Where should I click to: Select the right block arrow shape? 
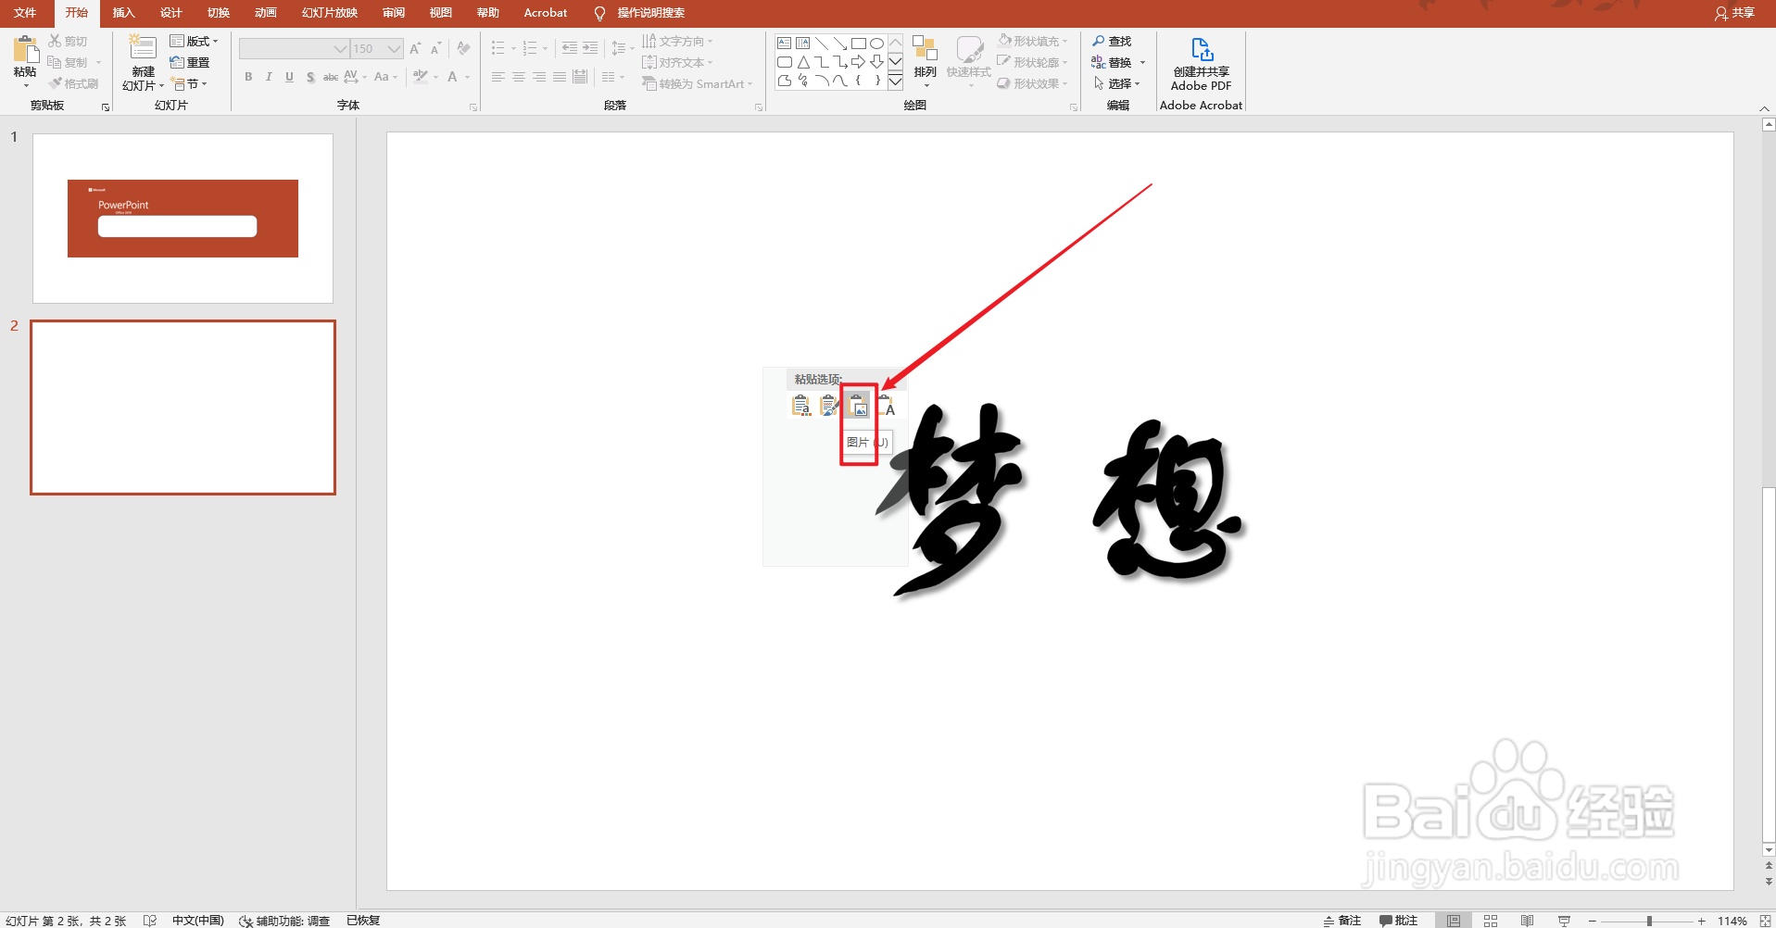(858, 62)
